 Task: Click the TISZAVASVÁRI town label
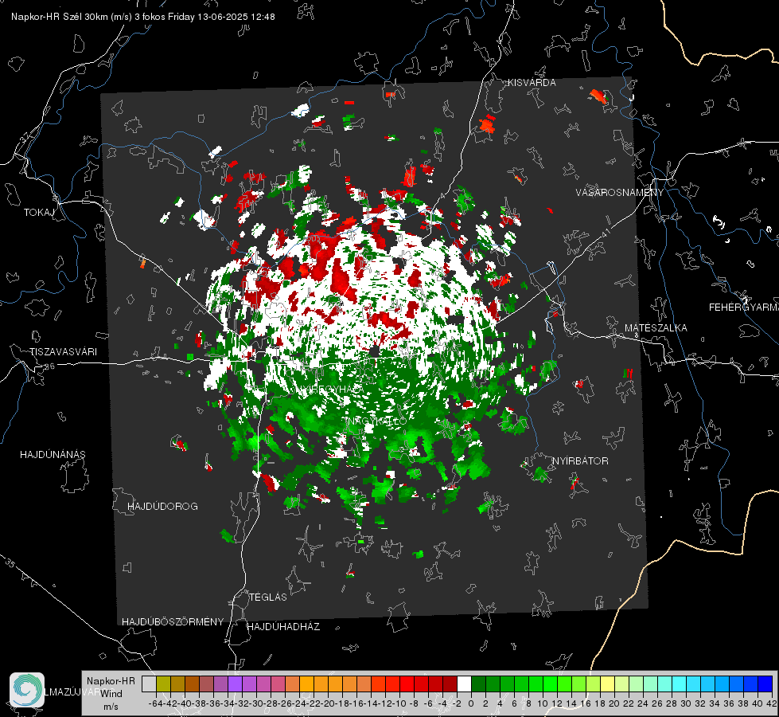pyautogui.click(x=63, y=352)
